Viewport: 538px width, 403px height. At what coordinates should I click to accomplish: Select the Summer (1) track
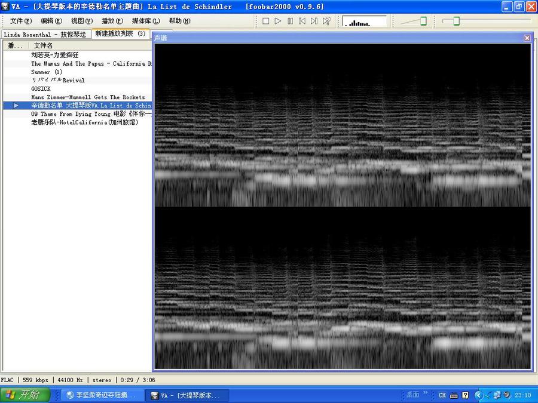pyautogui.click(x=78, y=72)
